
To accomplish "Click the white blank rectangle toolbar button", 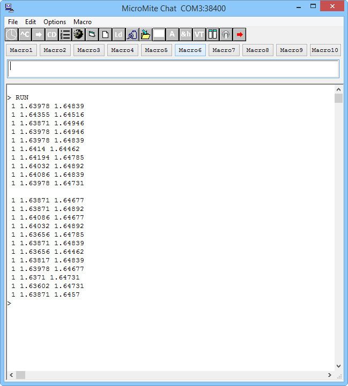I will click(x=159, y=34).
